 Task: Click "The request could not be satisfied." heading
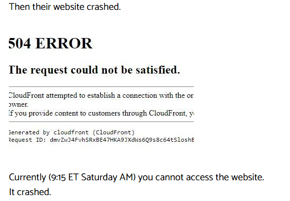(95, 70)
